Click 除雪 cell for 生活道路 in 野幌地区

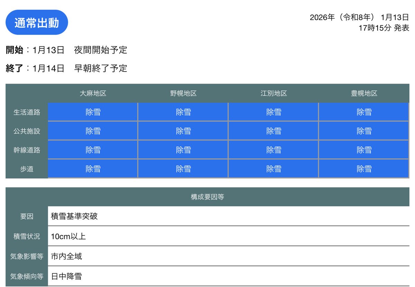point(183,112)
